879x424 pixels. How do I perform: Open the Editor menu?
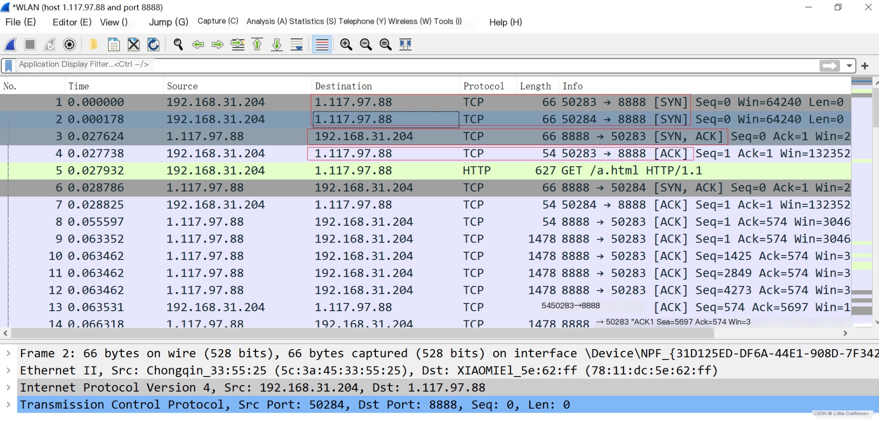[72, 22]
